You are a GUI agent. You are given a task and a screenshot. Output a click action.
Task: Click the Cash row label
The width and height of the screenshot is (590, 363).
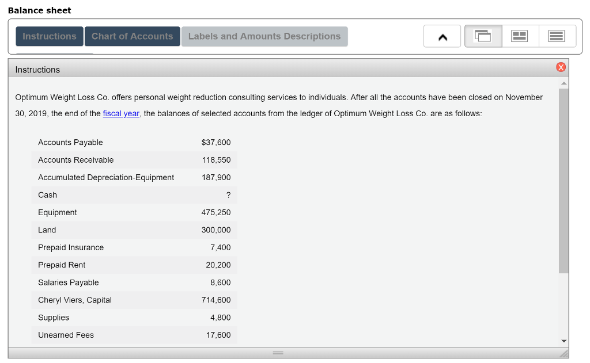(47, 195)
